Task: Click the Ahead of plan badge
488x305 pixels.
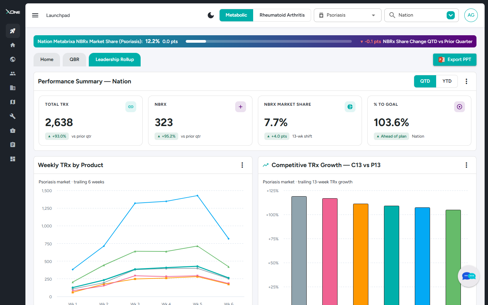Action: [391, 136]
